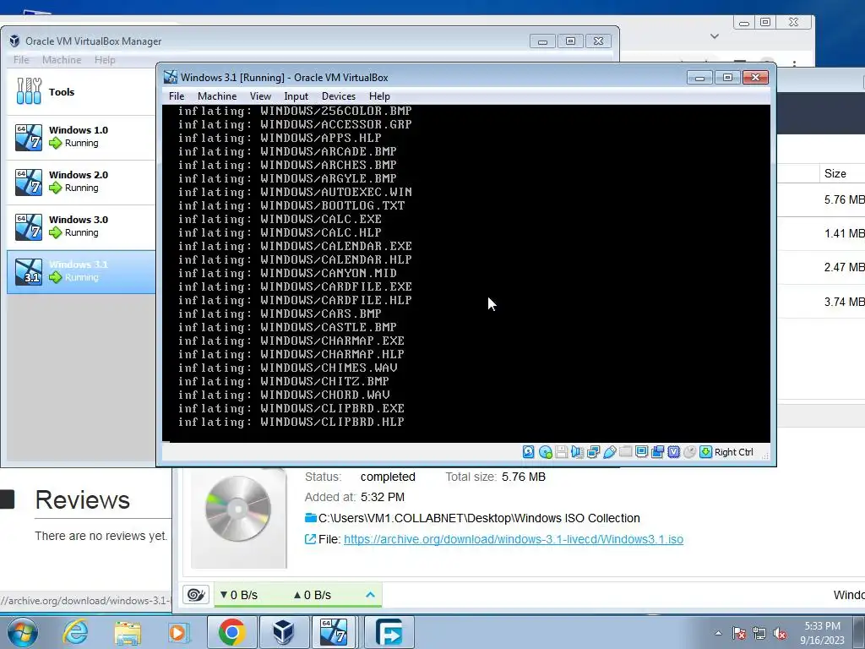Click the USB devices status icon
This screenshot has width=865, height=649.
point(609,452)
